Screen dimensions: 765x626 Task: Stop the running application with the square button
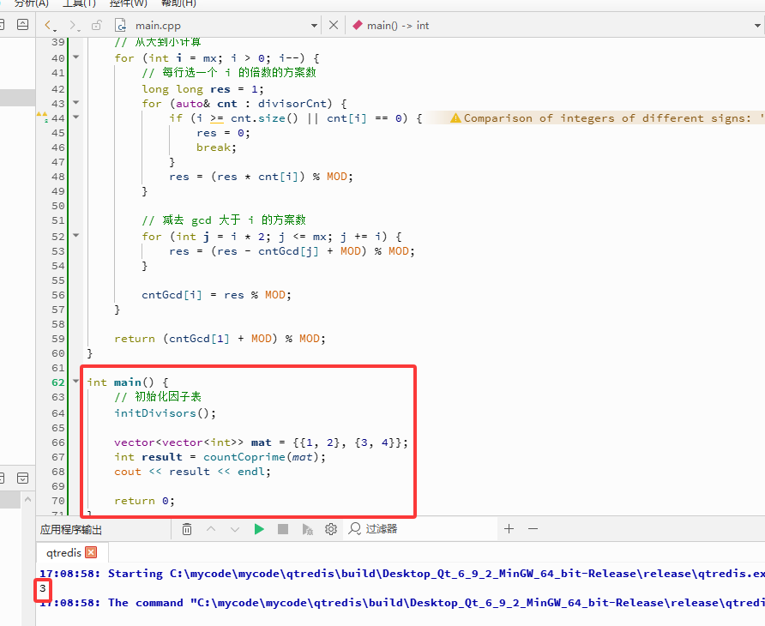point(283,529)
